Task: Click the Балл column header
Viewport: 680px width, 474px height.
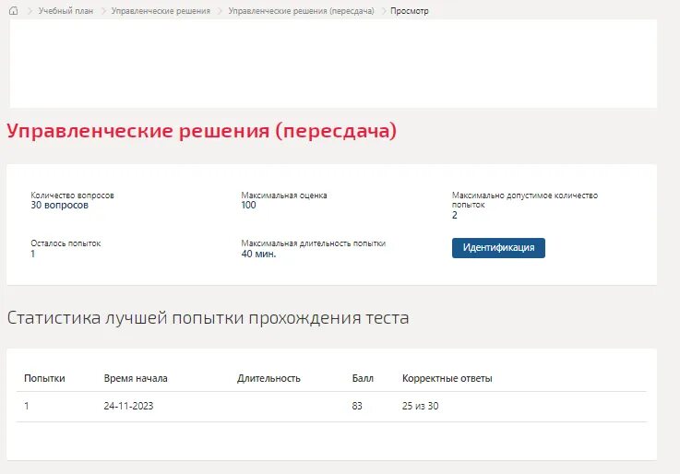Action: pos(363,378)
